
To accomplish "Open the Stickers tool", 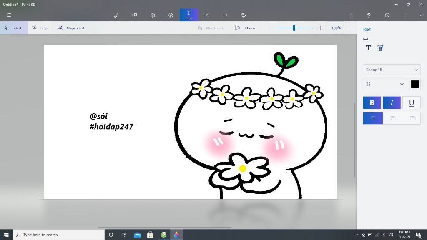I will tap(171, 15).
